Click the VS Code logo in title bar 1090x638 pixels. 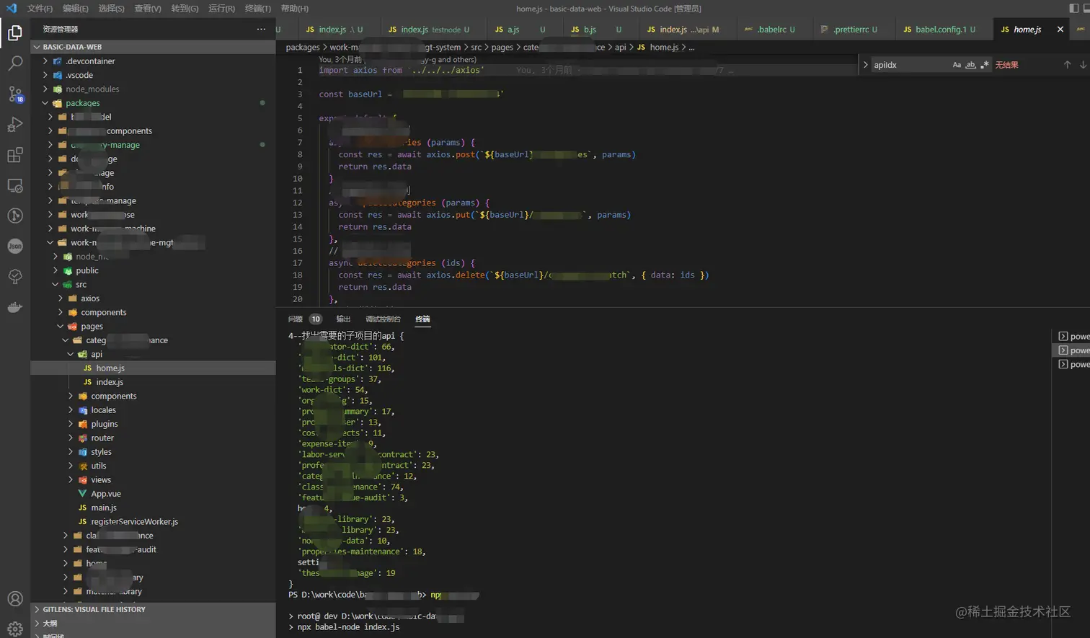point(11,8)
